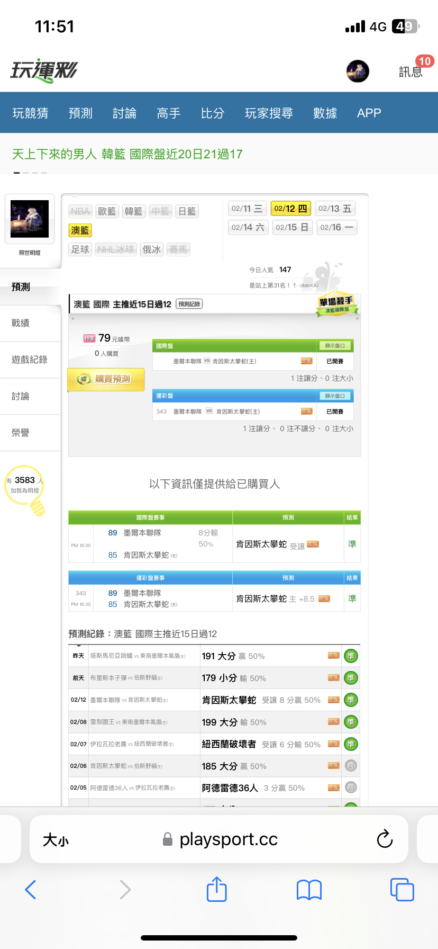Choose date 02/13 五
This screenshot has height=949, width=438.
(335, 209)
